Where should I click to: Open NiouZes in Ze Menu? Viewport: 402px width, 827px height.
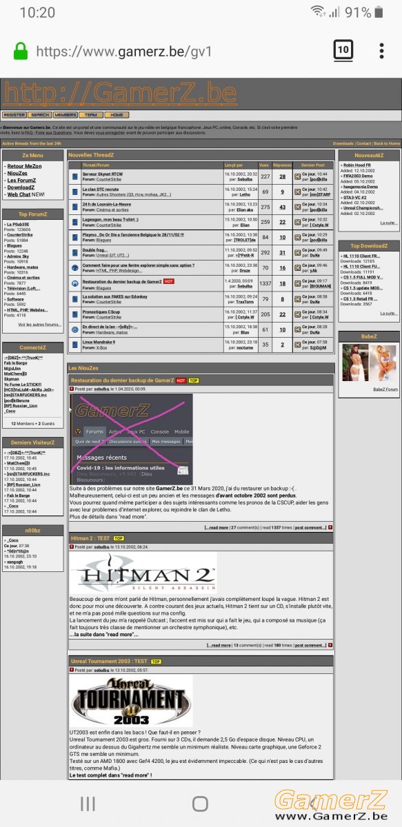tap(18, 174)
